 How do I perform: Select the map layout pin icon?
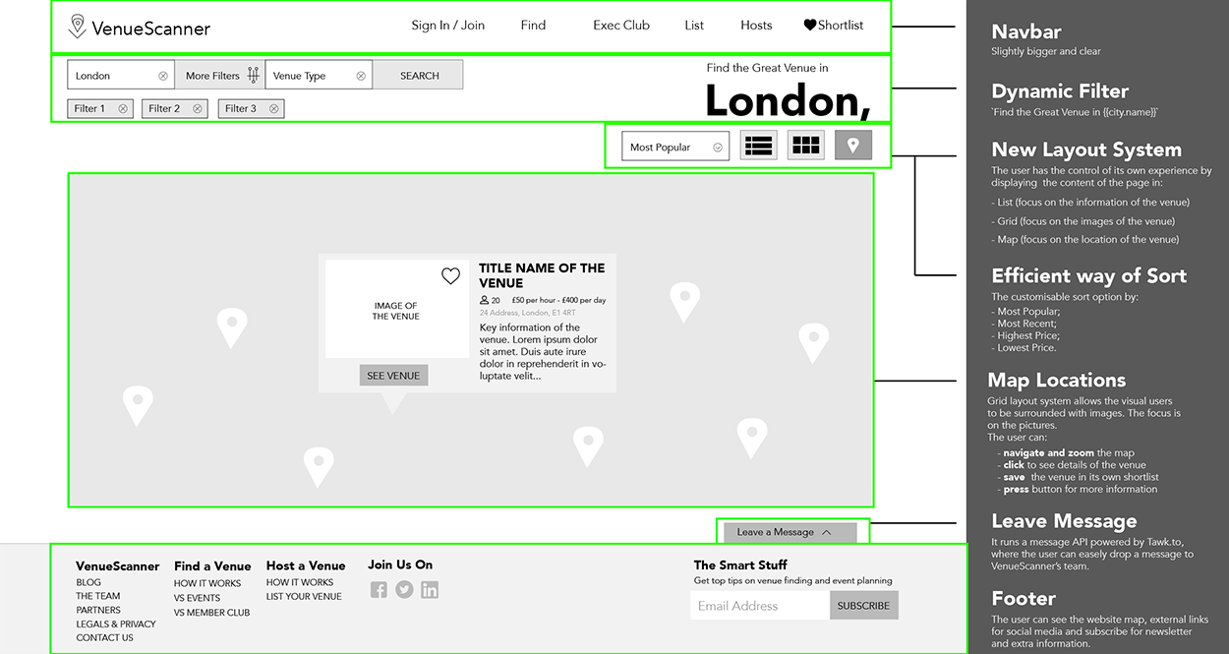[x=852, y=145]
